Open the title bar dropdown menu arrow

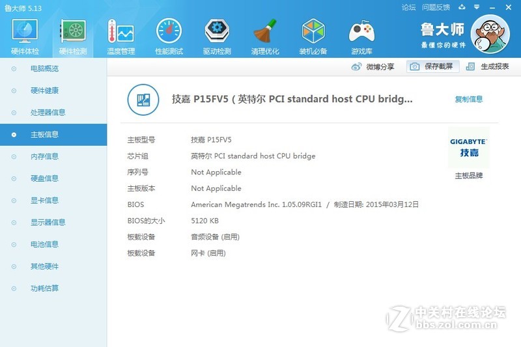point(477,7)
